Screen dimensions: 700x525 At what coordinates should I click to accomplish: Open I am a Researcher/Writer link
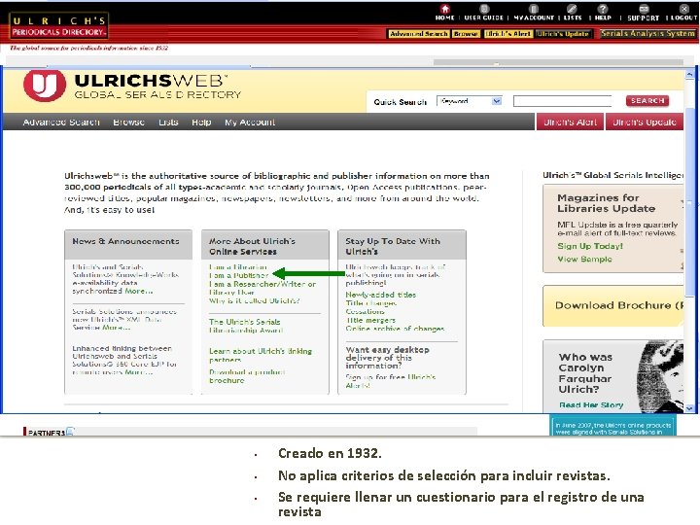point(262,288)
